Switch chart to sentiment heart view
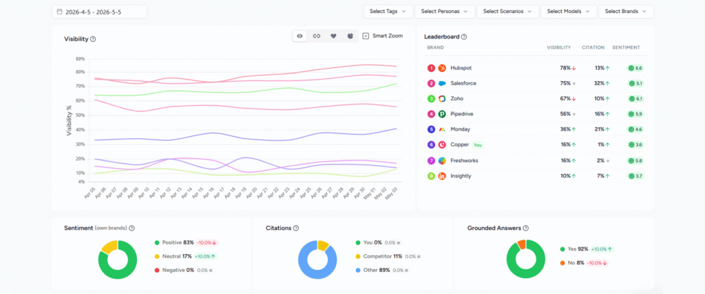This screenshot has width=705, height=294. (x=334, y=36)
